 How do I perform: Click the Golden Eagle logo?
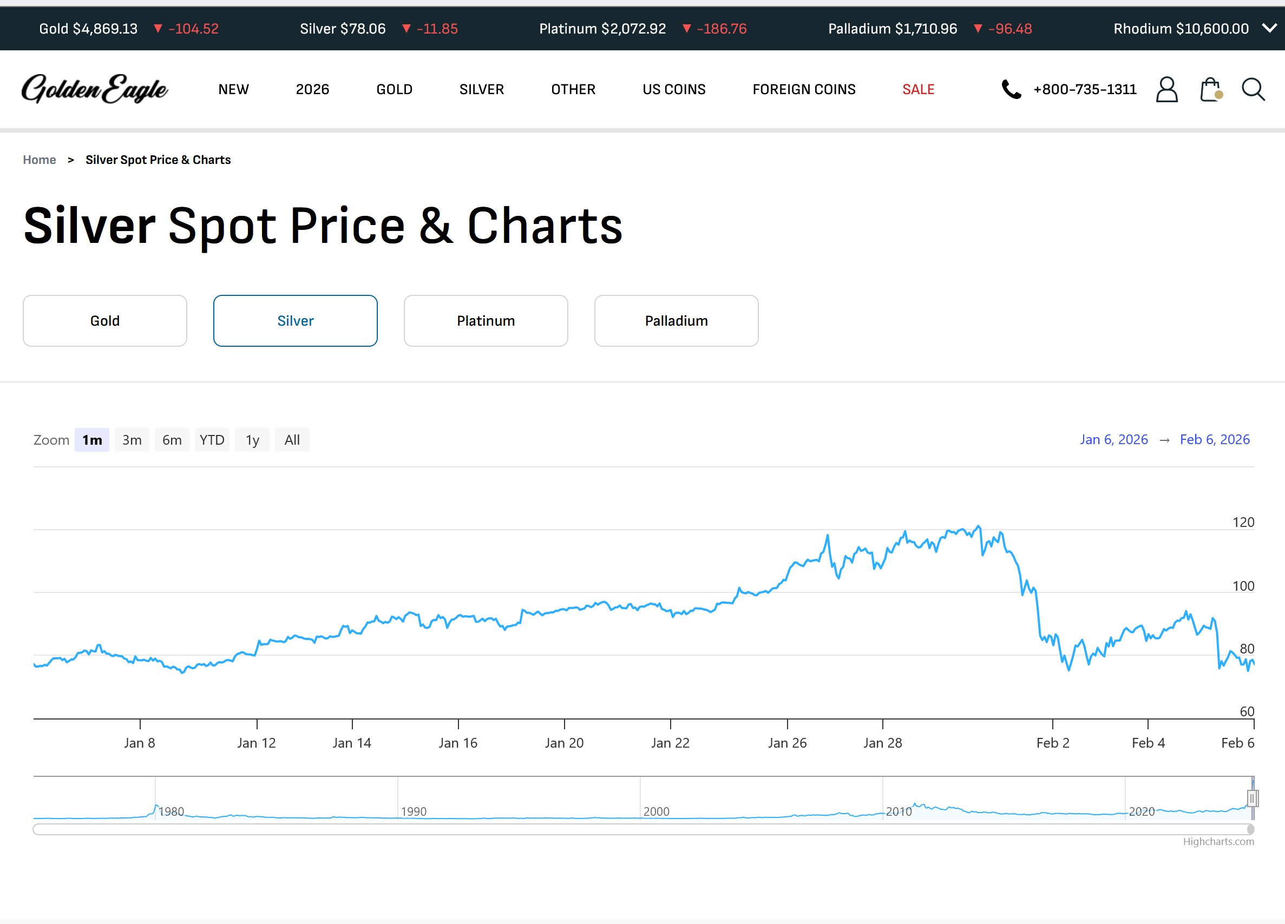point(95,89)
